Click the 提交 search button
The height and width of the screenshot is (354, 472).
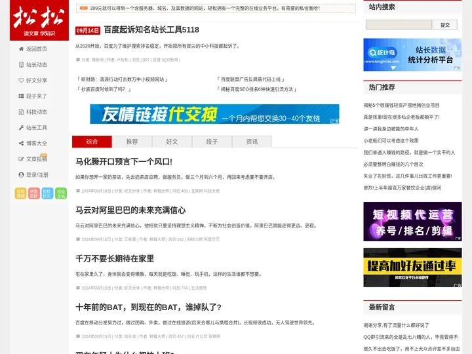point(445,25)
